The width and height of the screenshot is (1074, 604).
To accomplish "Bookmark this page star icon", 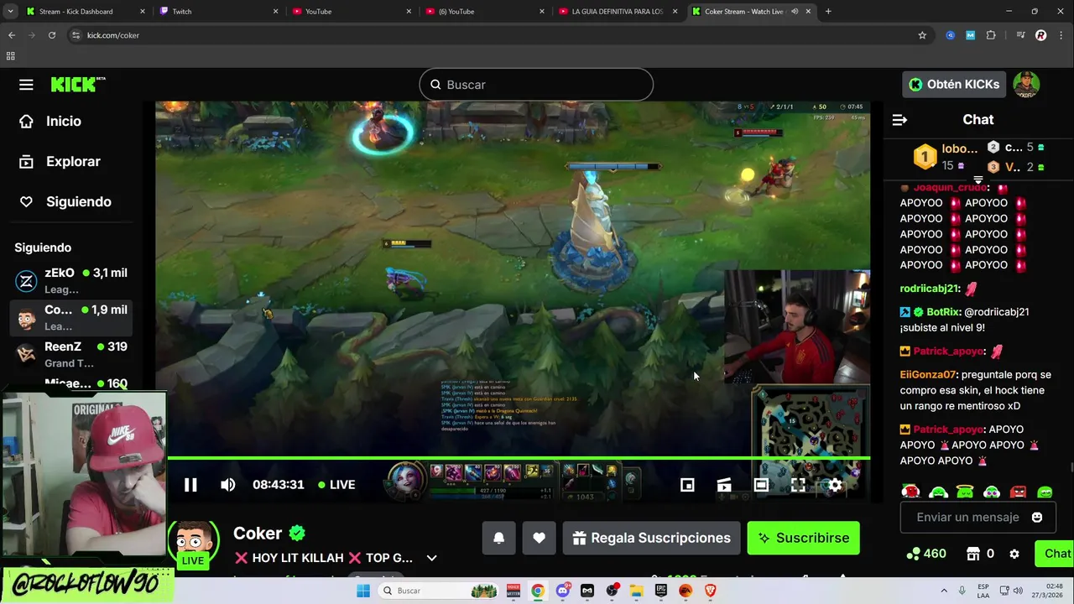I will pos(922,35).
